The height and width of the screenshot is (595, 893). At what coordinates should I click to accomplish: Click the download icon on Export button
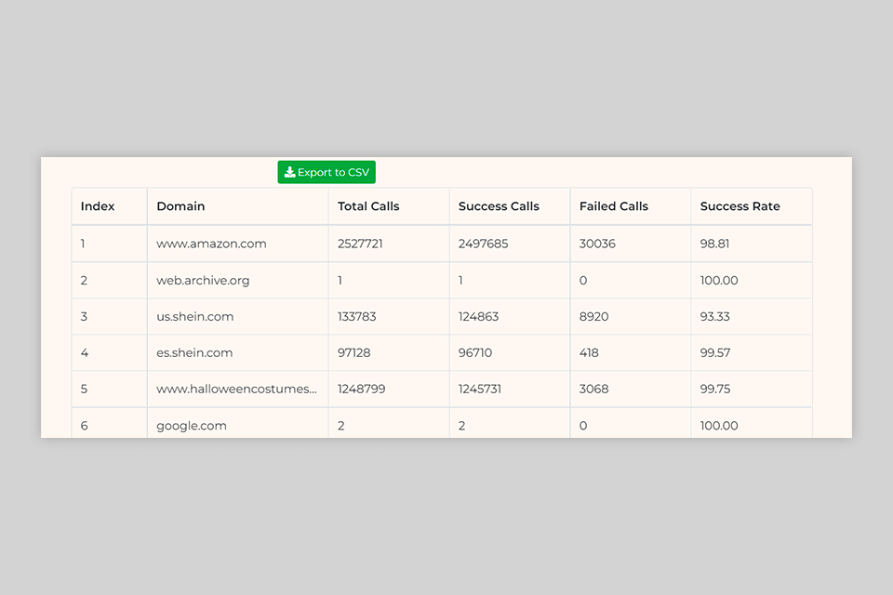(x=289, y=172)
